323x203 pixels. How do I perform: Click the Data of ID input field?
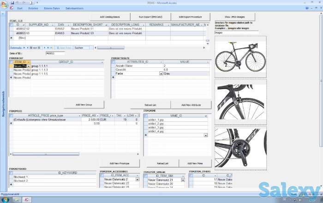tap(55, 54)
